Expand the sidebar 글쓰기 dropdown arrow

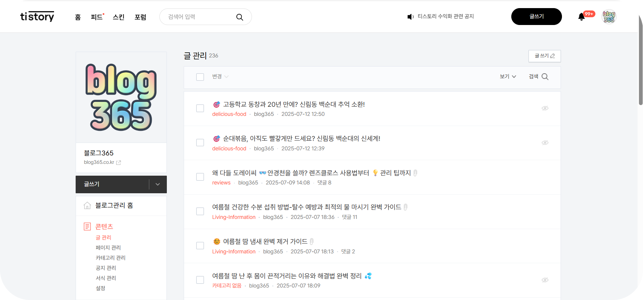pyautogui.click(x=158, y=184)
